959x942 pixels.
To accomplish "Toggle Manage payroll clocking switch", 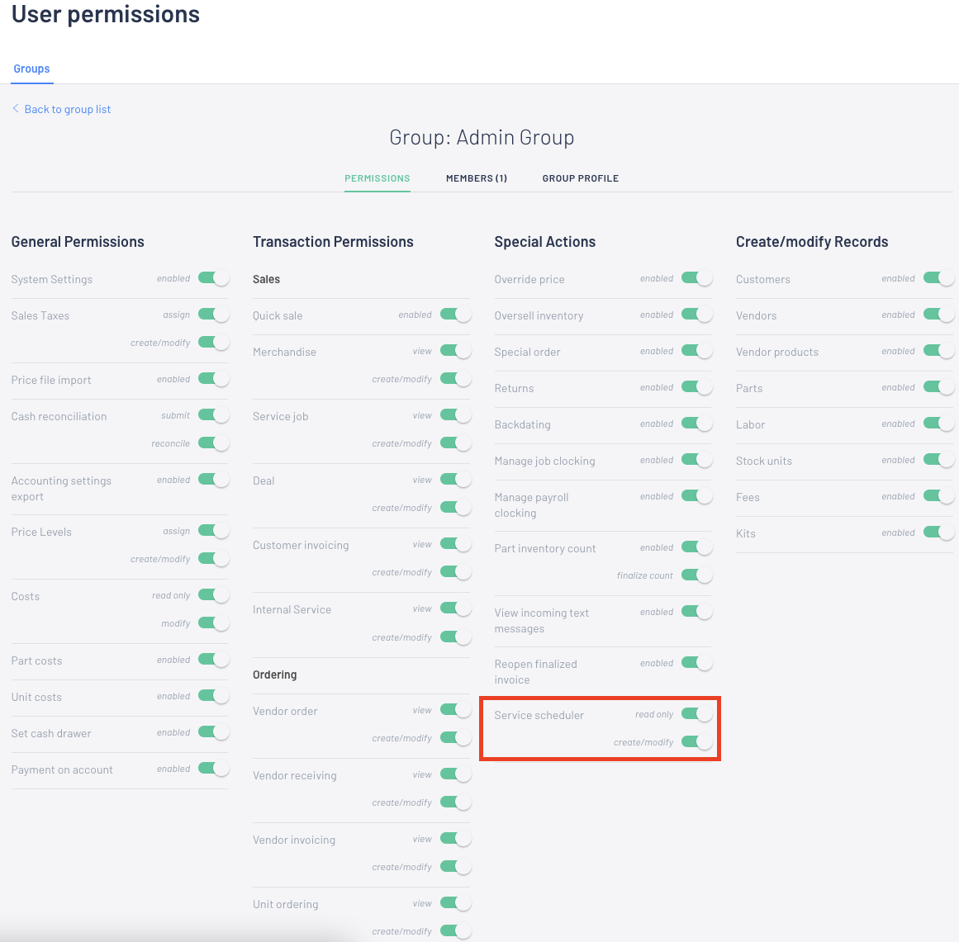I will click(x=696, y=495).
